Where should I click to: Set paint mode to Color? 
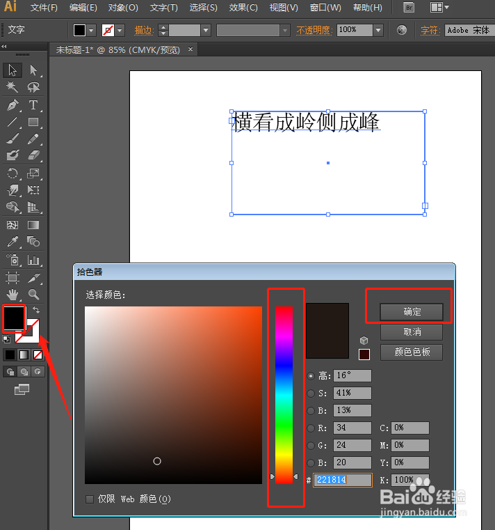tap(10, 354)
